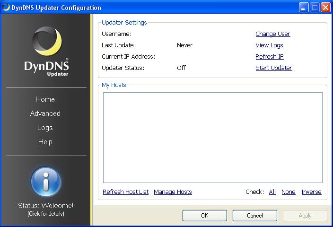333x227 pixels.
Task: Click the blue info status icon
Action: click(46, 182)
